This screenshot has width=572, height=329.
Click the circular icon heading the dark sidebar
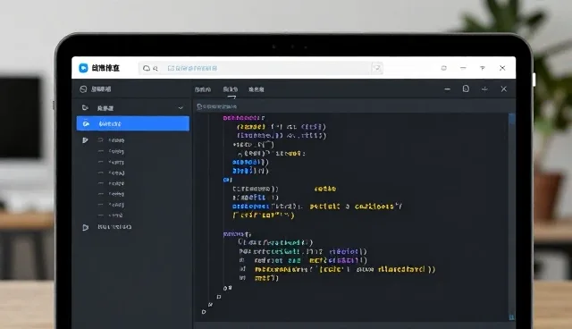coord(83,89)
